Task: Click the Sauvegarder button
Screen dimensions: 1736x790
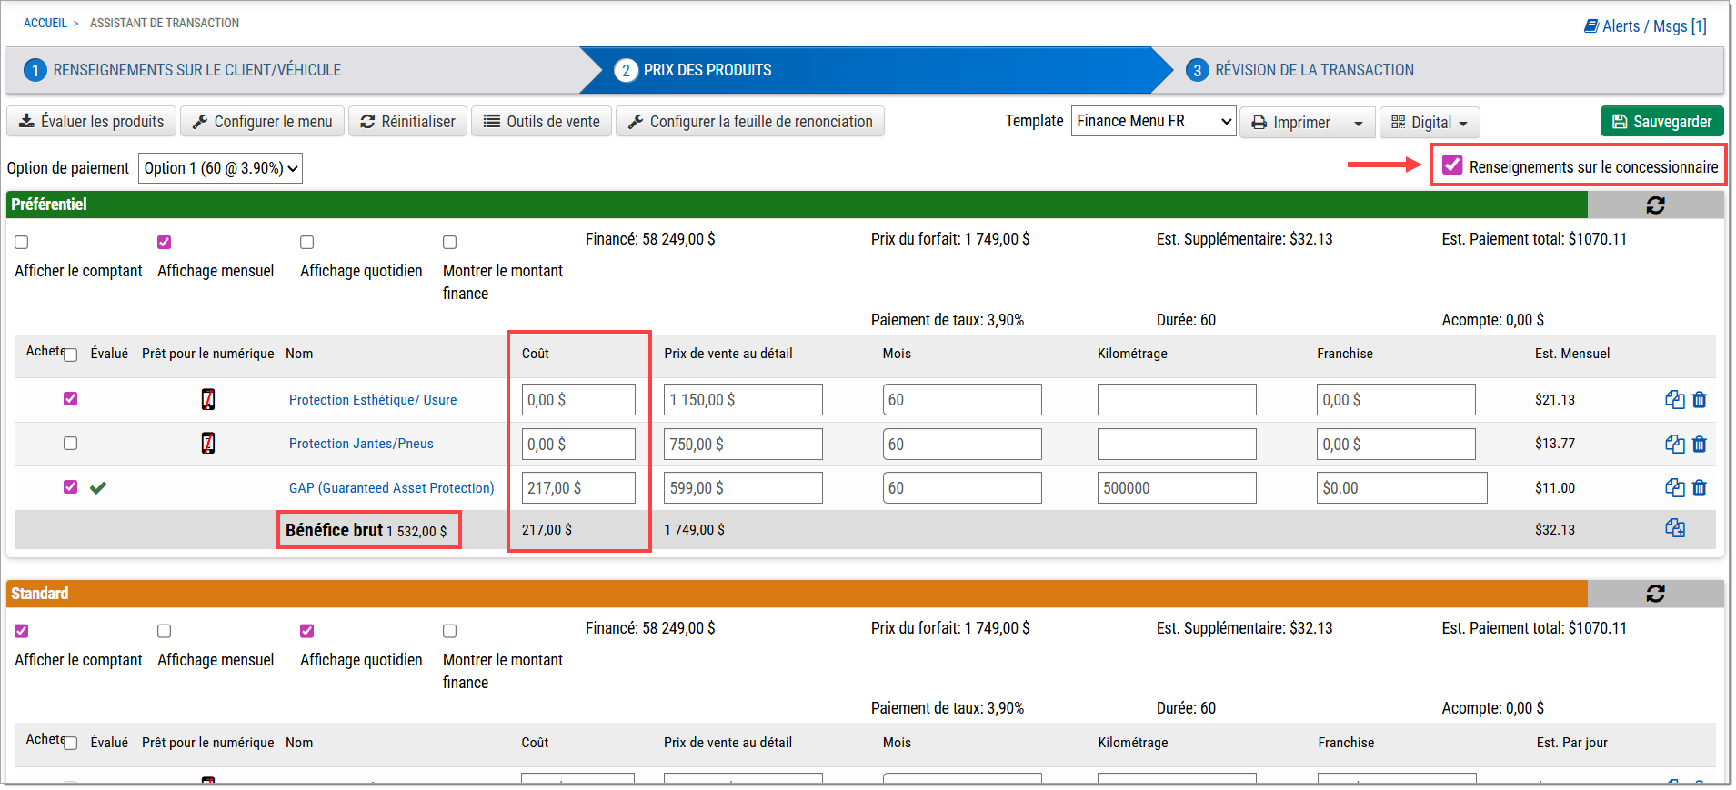Action: click(1661, 122)
